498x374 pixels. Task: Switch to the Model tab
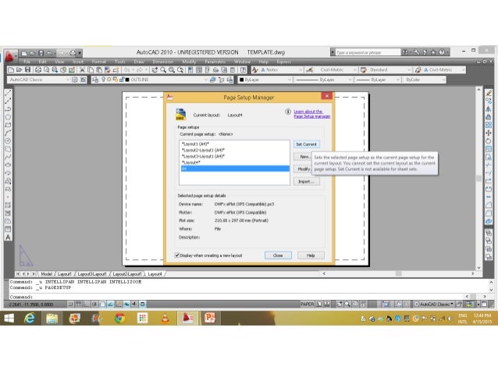46,273
